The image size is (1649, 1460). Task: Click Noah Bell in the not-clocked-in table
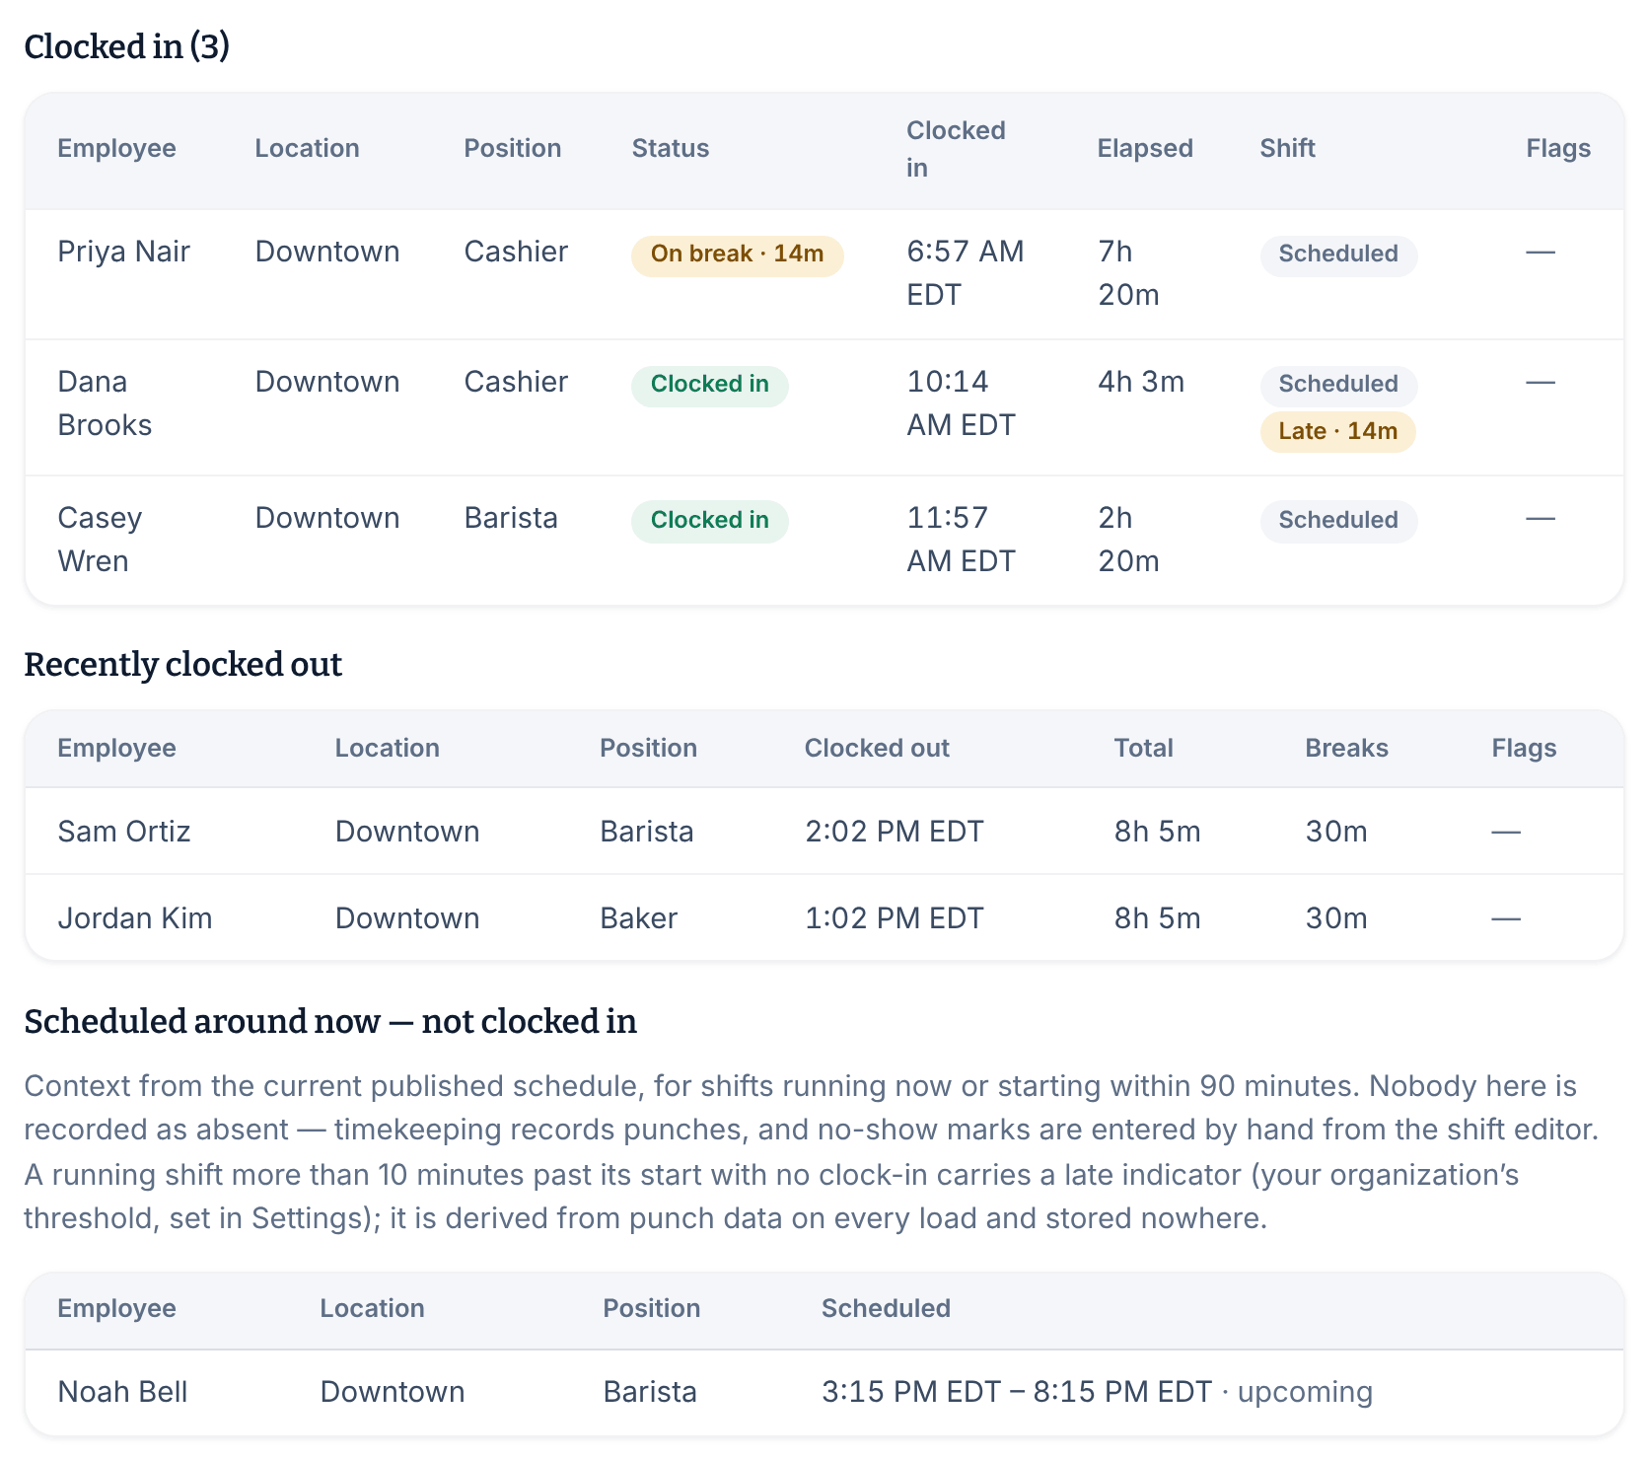point(123,1392)
